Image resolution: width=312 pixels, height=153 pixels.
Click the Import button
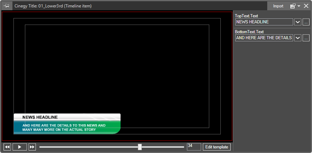[278, 6]
